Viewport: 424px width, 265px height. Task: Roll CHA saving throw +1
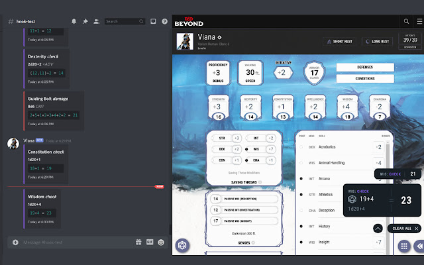[x=271, y=160]
